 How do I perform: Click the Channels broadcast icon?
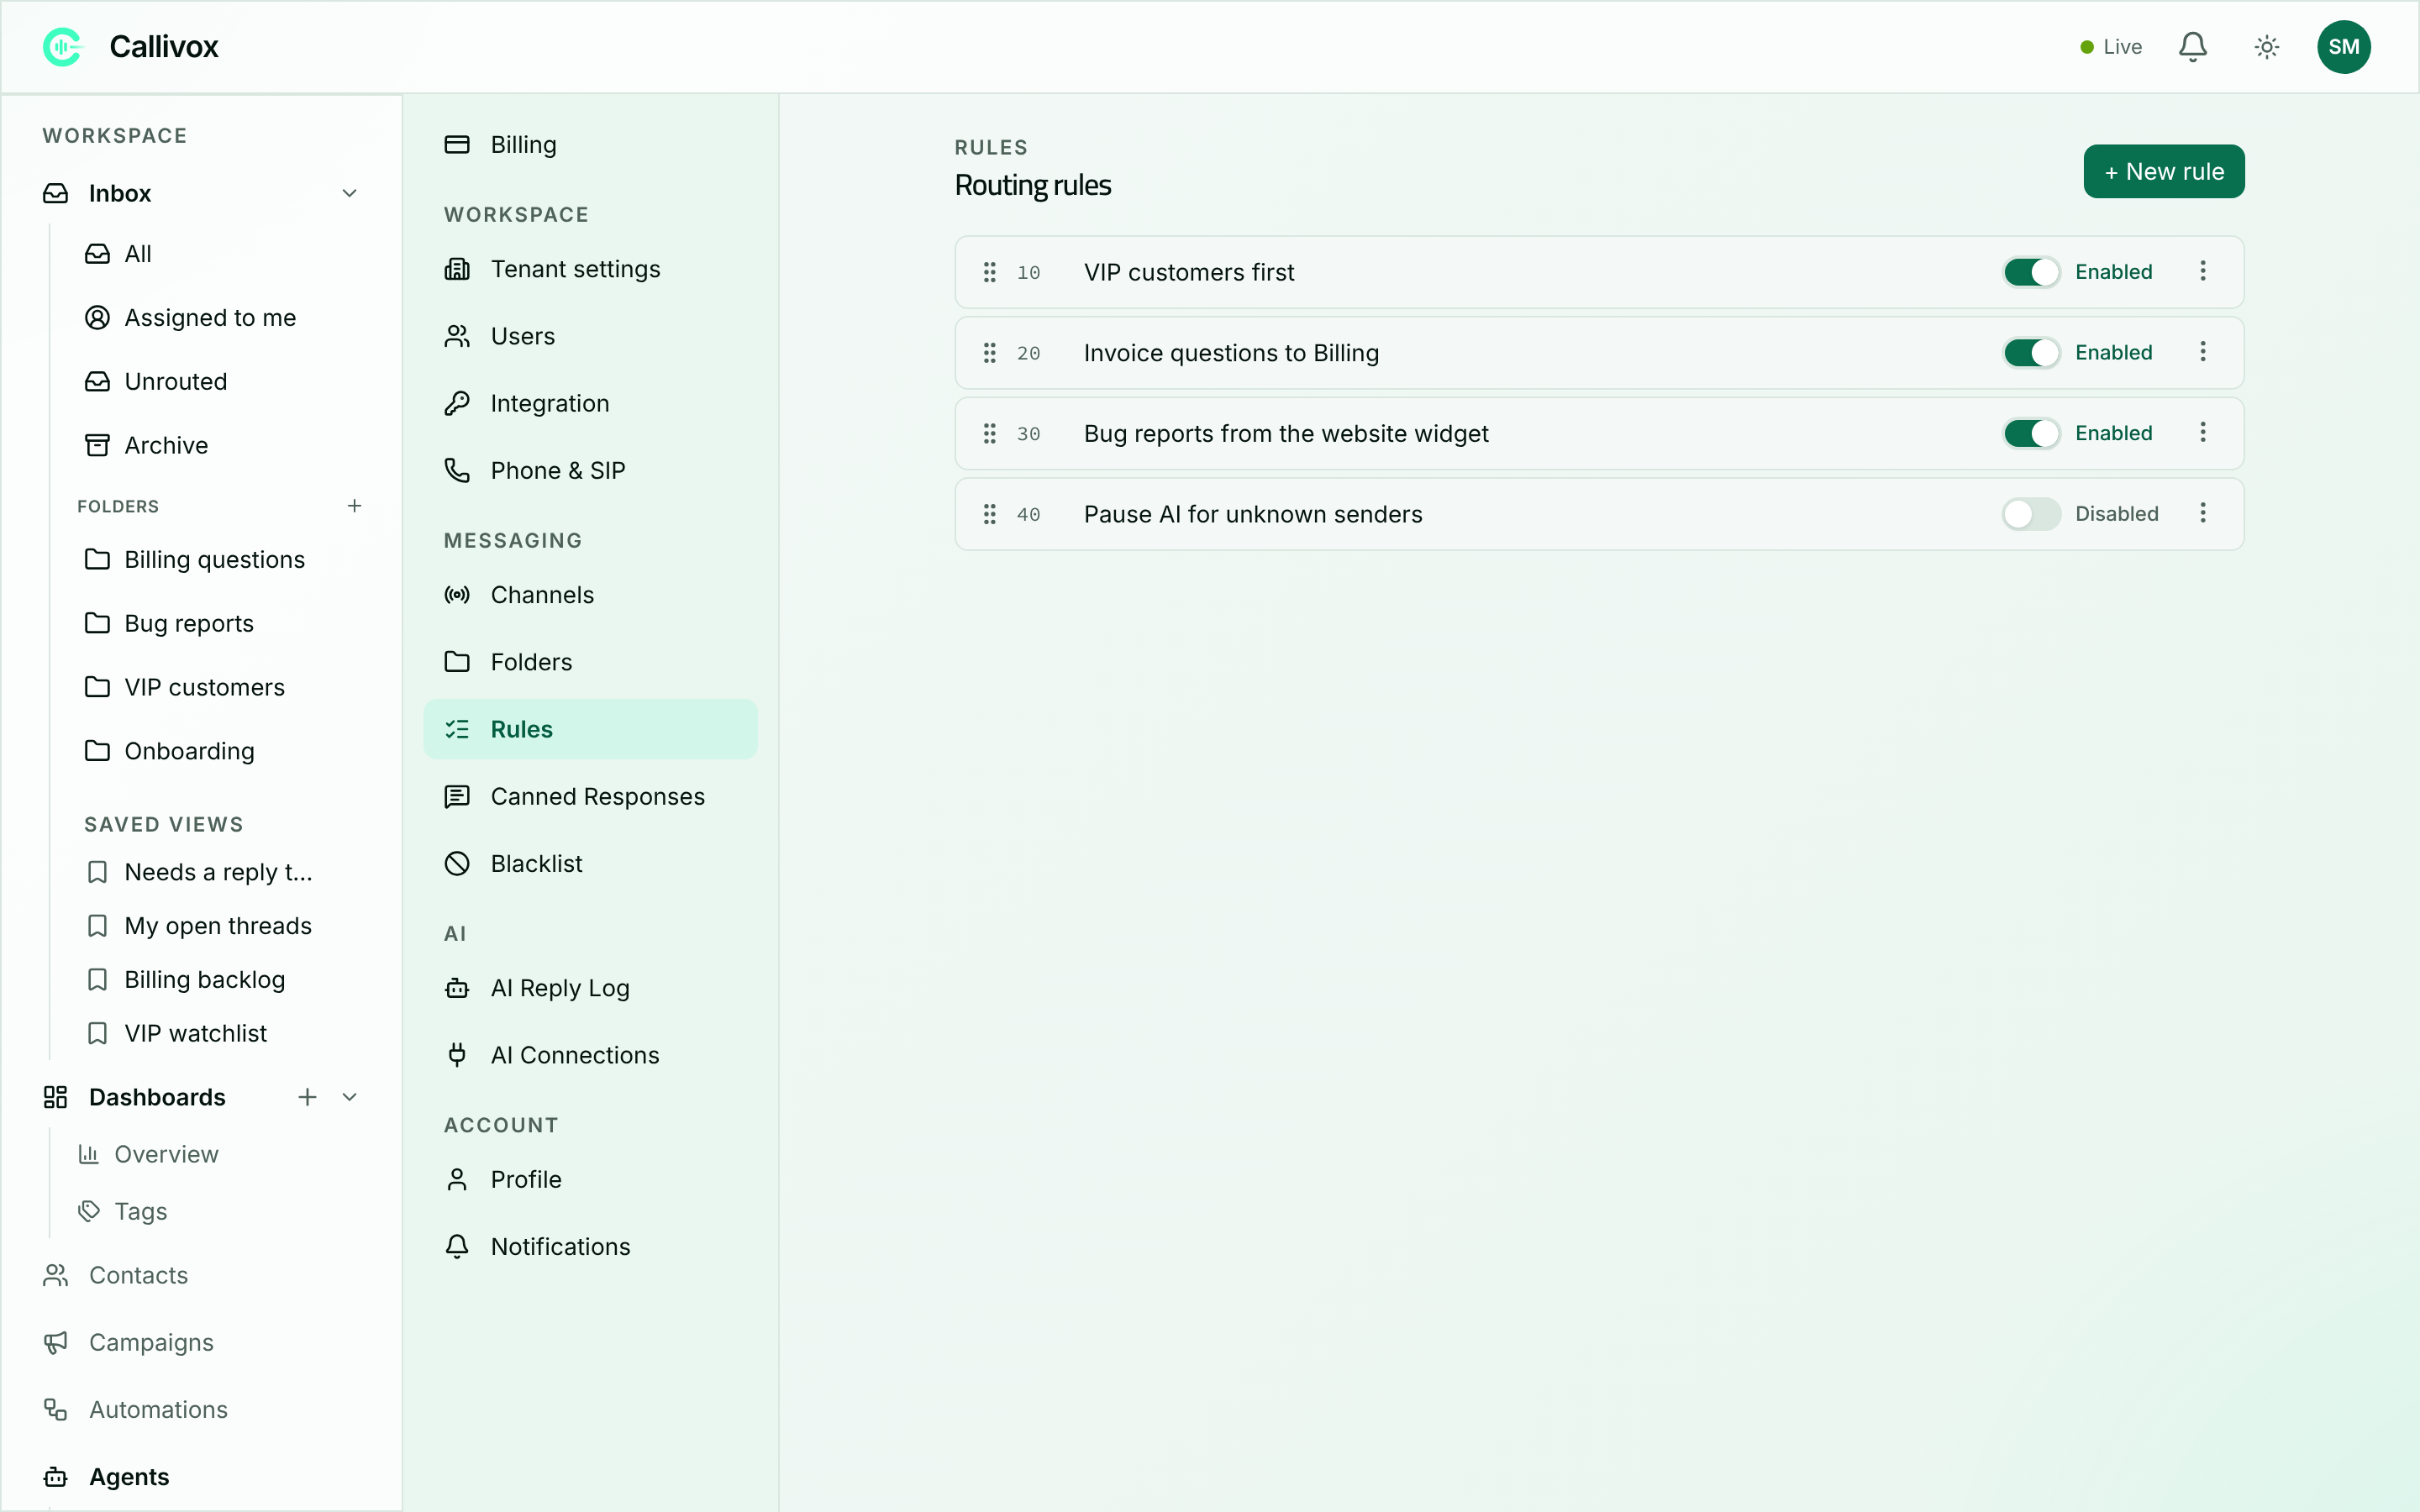tap(457, 595)
